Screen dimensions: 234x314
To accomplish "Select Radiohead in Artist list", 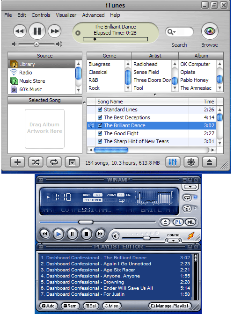I will click(146, 64).
